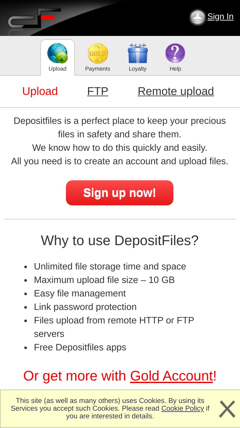Image resolution: width=240 pixels, height=428 pixels.
Task: Click the Sign up now! button
Action: 120,193
